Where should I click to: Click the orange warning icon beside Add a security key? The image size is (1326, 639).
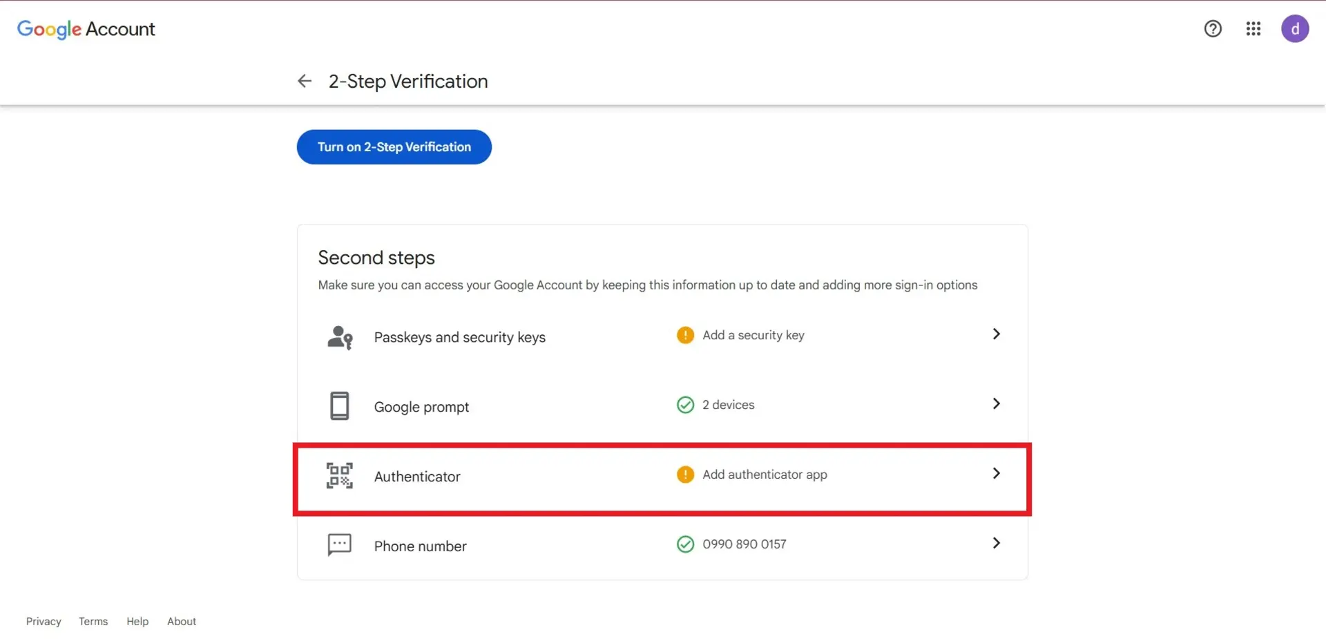click(685, 335)
